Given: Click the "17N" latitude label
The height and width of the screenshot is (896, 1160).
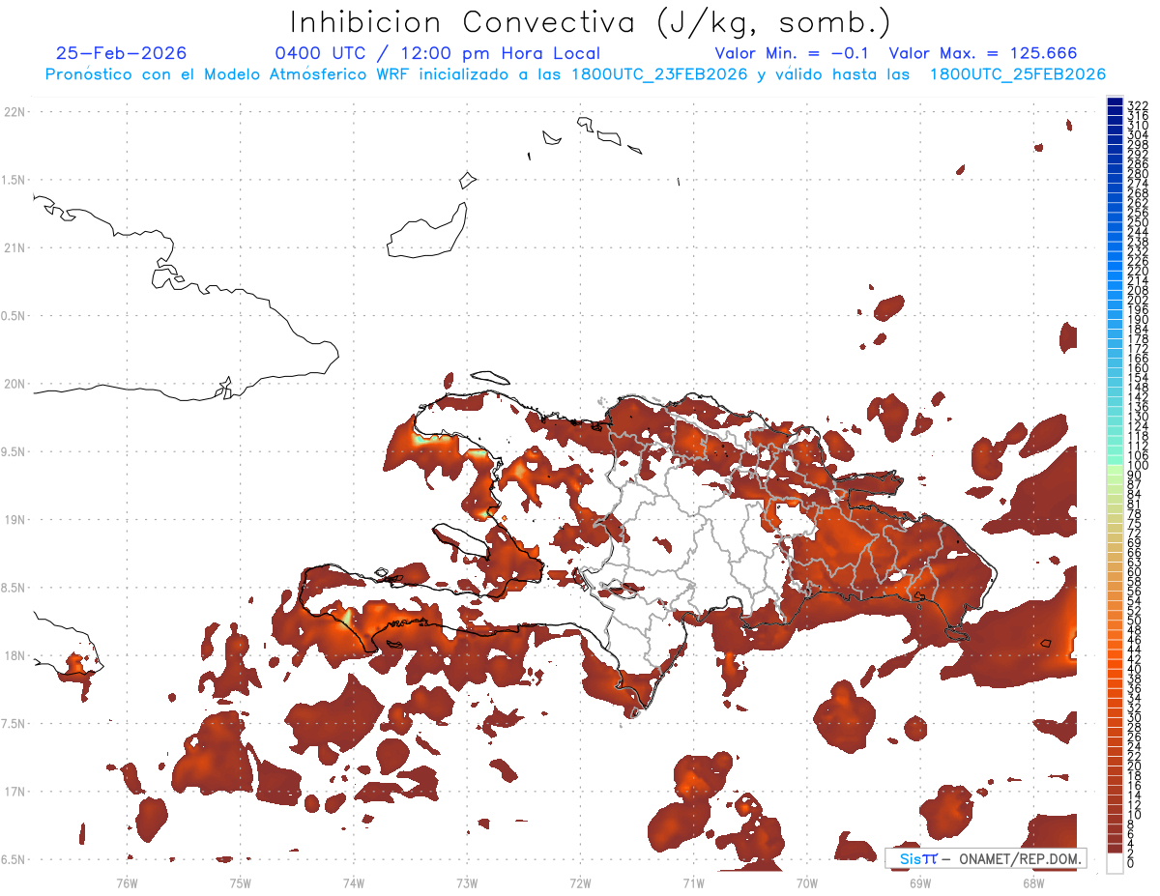Looking at the screenshot, I should pos(15,792).
